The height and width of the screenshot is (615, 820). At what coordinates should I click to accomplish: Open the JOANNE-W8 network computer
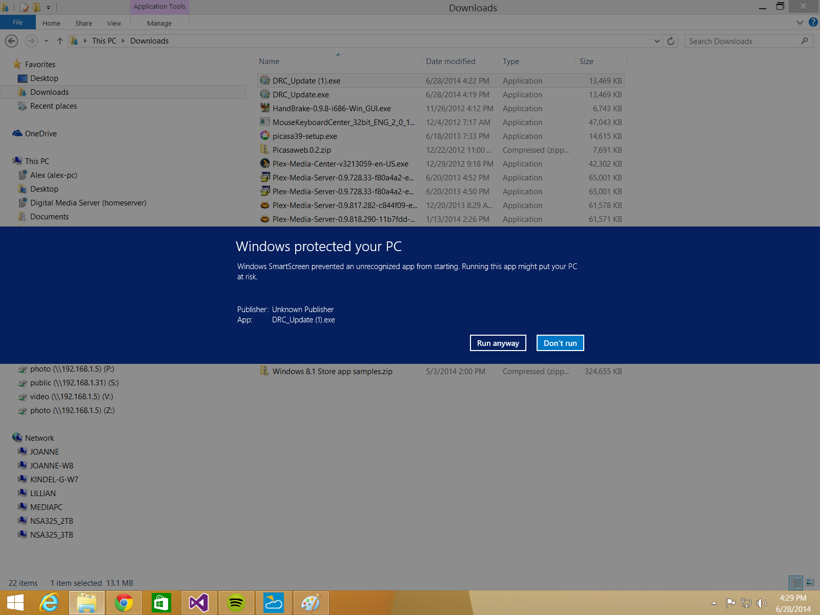click(51, 466)
